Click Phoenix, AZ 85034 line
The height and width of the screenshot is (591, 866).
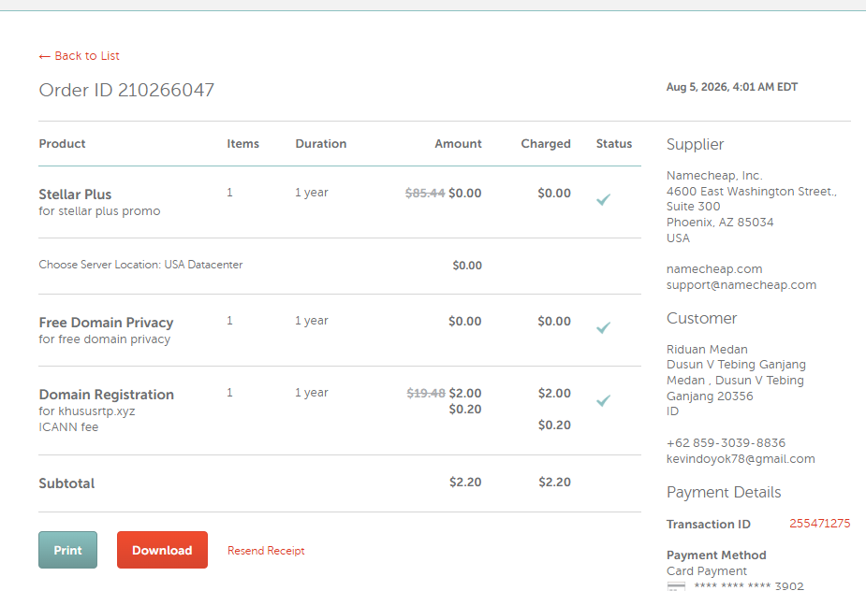tap(720, 223)
